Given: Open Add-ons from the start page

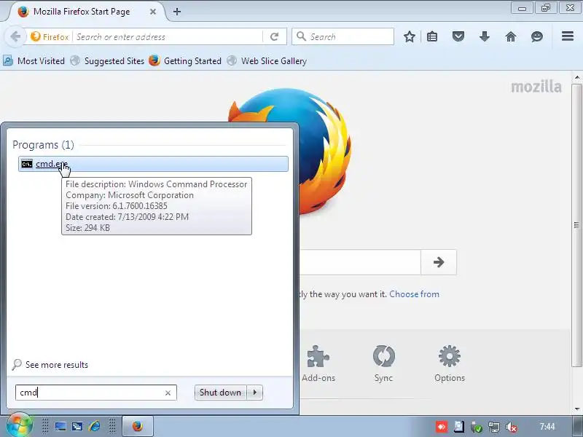Looking at the screenshot, I should tap(318, 363).
